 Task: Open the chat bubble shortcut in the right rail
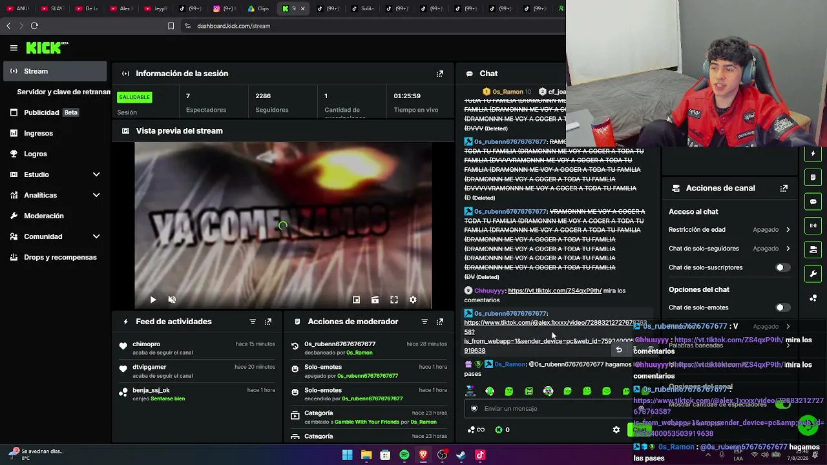pos(813,201)
